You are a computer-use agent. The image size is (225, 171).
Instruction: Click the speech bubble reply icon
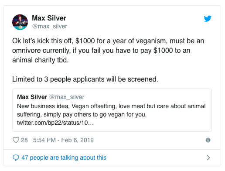(16, 157)
